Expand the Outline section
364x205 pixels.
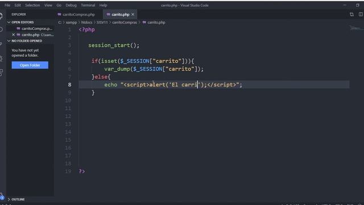click(x=18, y=199)
